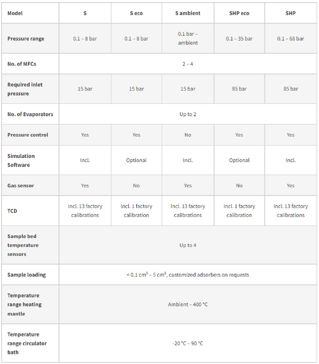Click the "Simulation Software" row label

coord(21,160)
